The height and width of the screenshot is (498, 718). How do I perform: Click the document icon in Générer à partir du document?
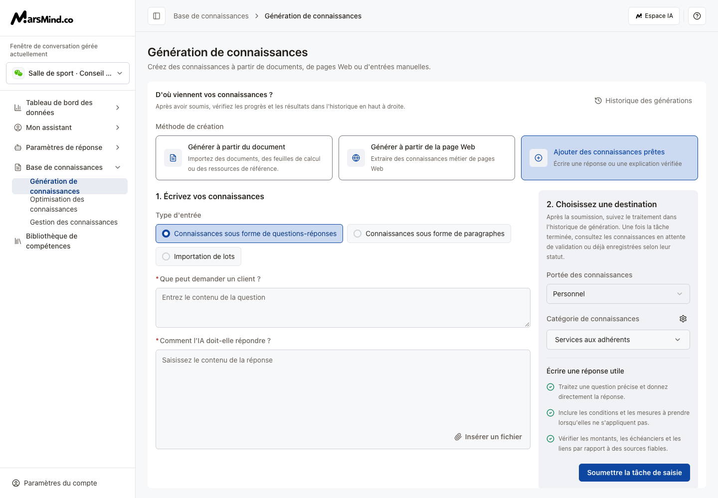point(173,158)
